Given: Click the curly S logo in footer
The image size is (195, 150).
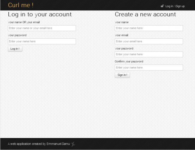Looking at the screenshot, I should [x=73, y=144].
